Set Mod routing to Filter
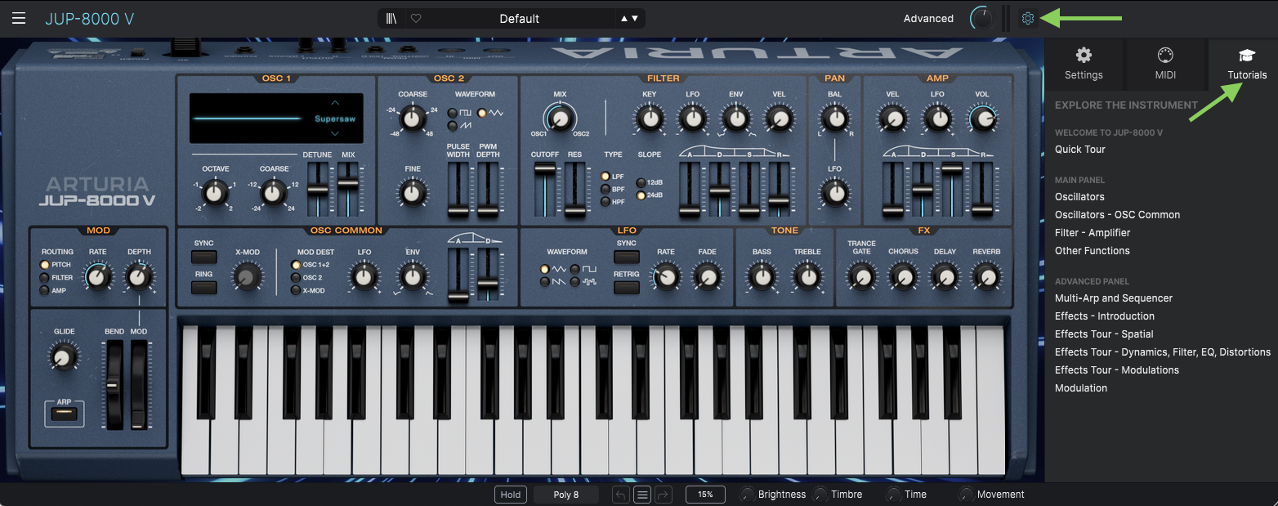 click(x=44, y=278)
